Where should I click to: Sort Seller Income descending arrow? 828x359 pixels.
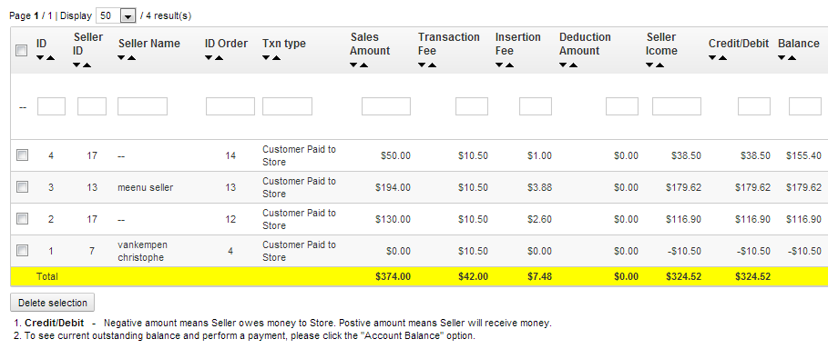point(649,65)
